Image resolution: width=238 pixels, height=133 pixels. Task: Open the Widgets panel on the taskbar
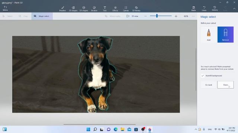click(5, 129)
